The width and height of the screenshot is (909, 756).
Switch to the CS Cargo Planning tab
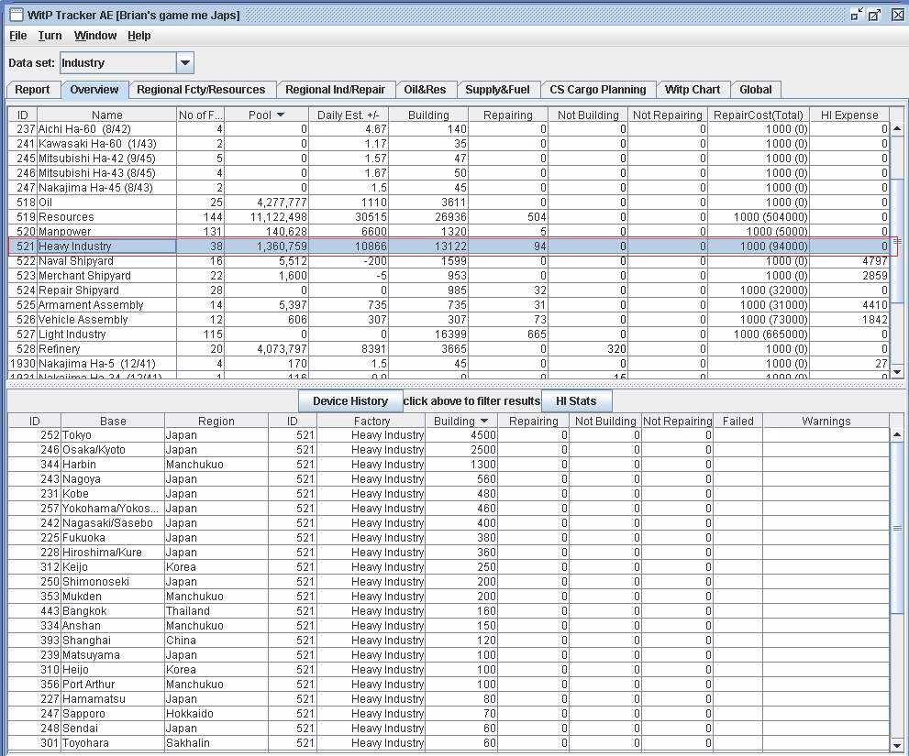pyautogui.click(x=597, y=90)
